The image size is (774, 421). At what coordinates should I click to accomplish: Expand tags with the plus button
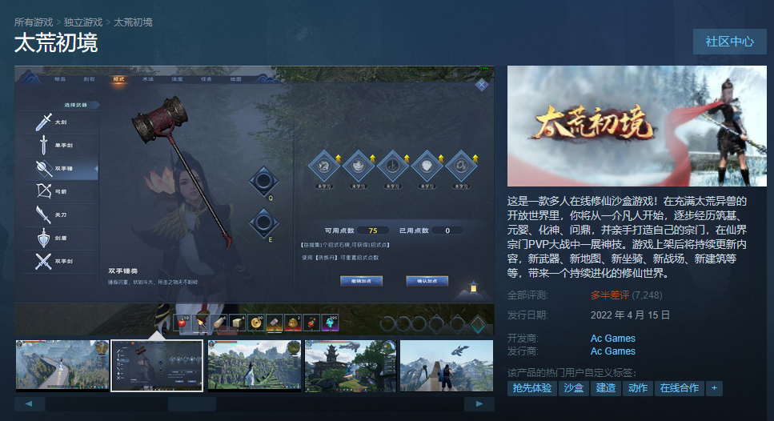(x=714, y=388)
